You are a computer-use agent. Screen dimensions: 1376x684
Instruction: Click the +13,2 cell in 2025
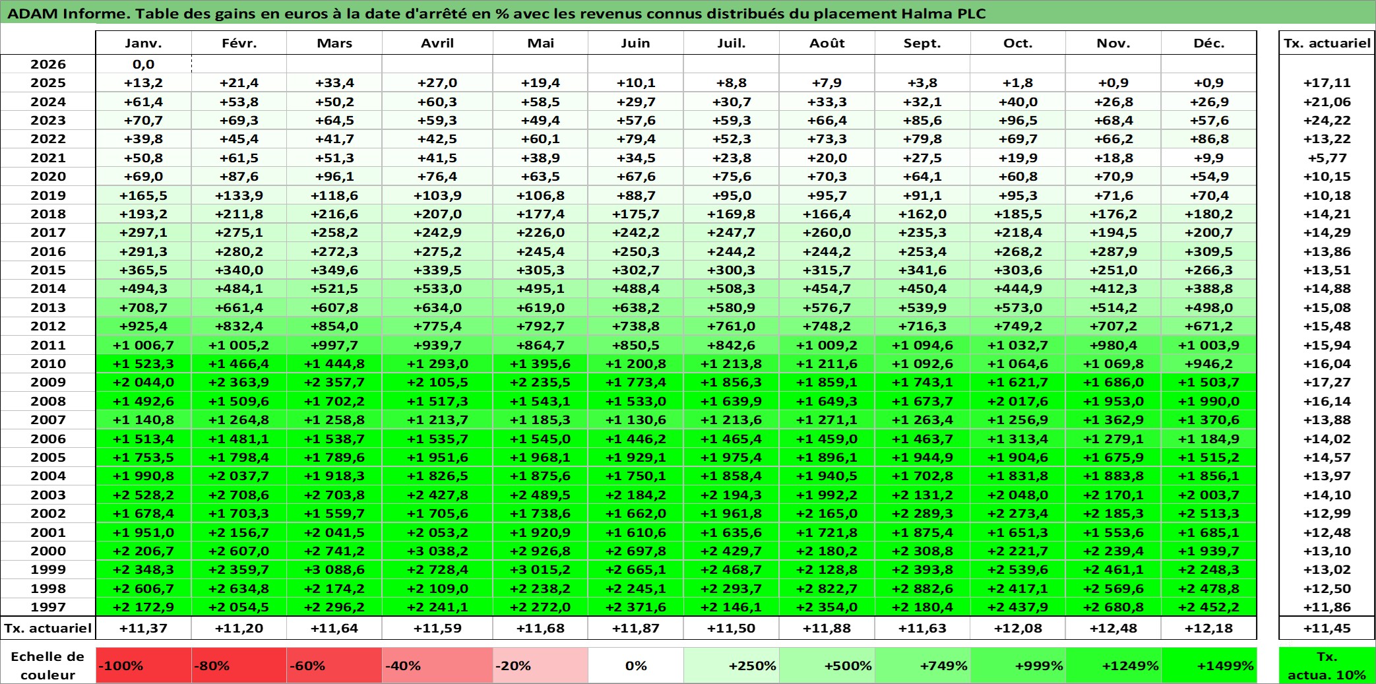[x=144, y=82]
